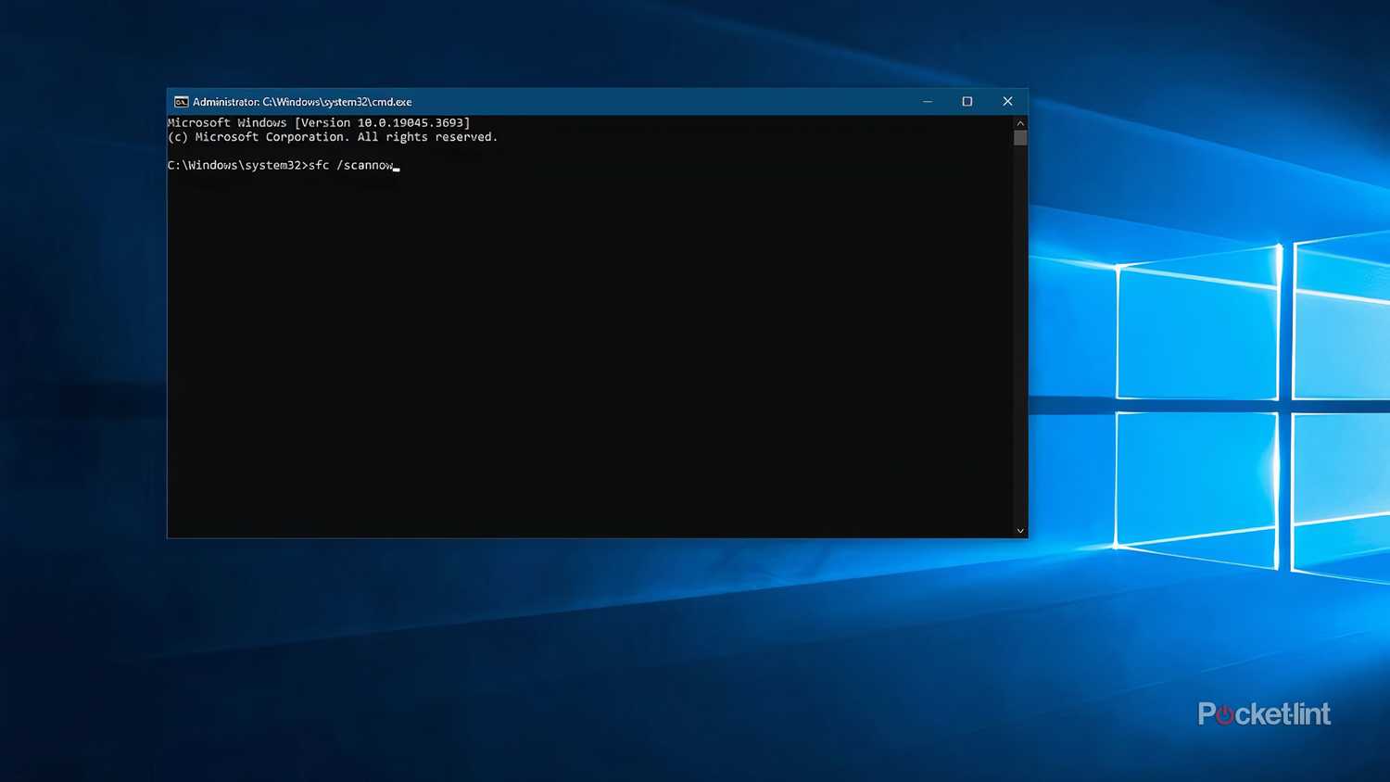This screenshot has height=782, width=1390.
Task: Select the Microsoft Windows version line
Action: tap(318, 122)
